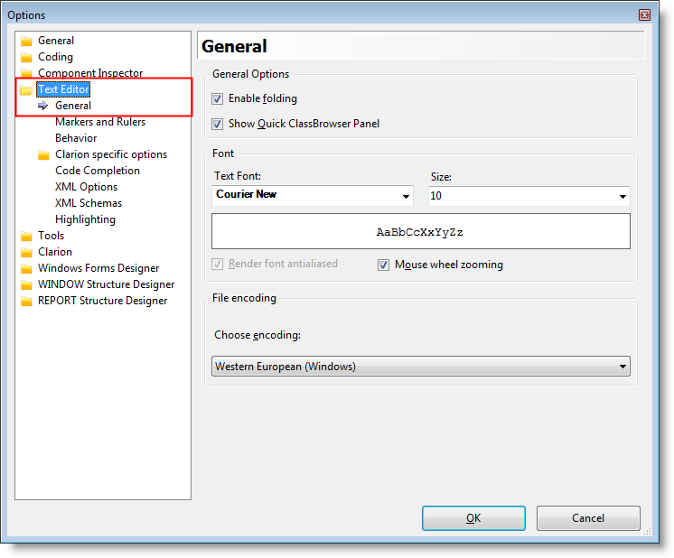This screenshot has height=558, width=674.
Task: Select the XML Options item
Action: (86, 187)
